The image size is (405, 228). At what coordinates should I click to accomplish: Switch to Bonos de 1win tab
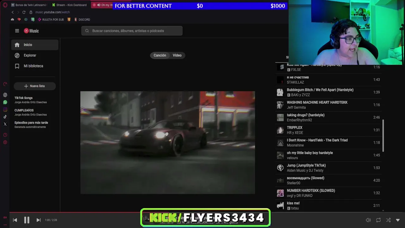(29, 5)
